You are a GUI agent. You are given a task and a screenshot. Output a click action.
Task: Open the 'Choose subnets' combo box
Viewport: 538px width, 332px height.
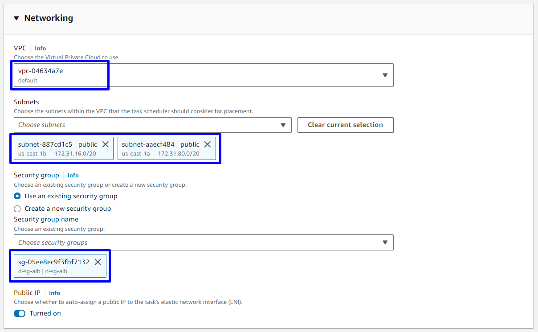pyautogui.click(x=147, y=125)
